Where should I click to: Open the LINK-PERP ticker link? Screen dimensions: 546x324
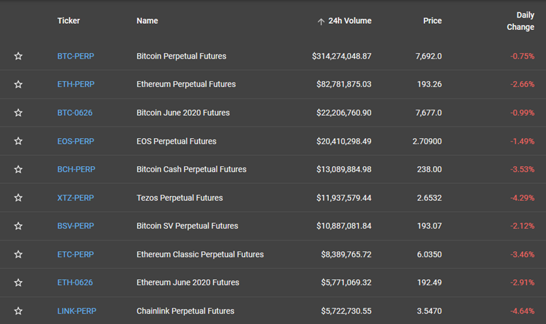[x=76, y=311]
